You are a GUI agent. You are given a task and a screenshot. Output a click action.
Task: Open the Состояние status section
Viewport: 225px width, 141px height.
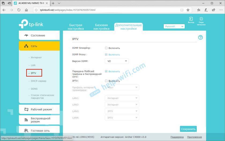tap(39, 35)
